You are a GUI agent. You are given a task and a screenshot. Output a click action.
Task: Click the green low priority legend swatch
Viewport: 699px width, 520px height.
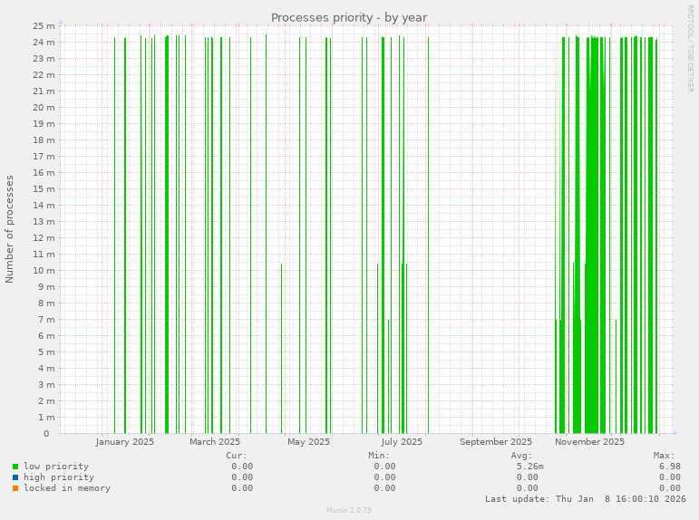15,467
